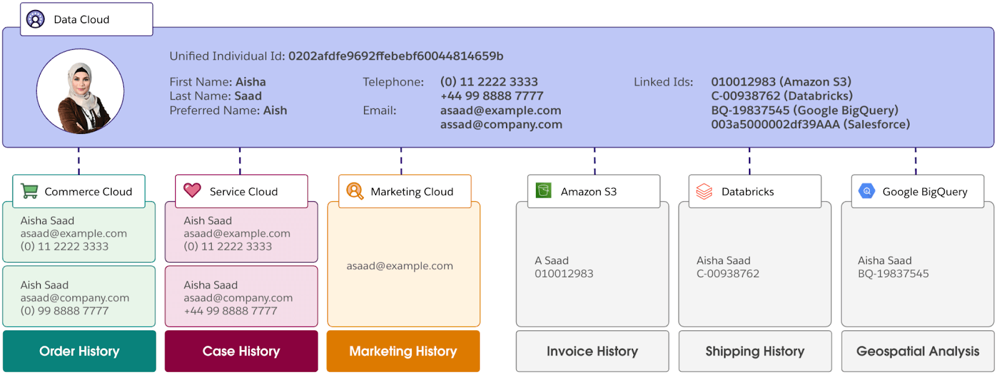Click 010012983 in Amazon S3 card

click(564, 273)
